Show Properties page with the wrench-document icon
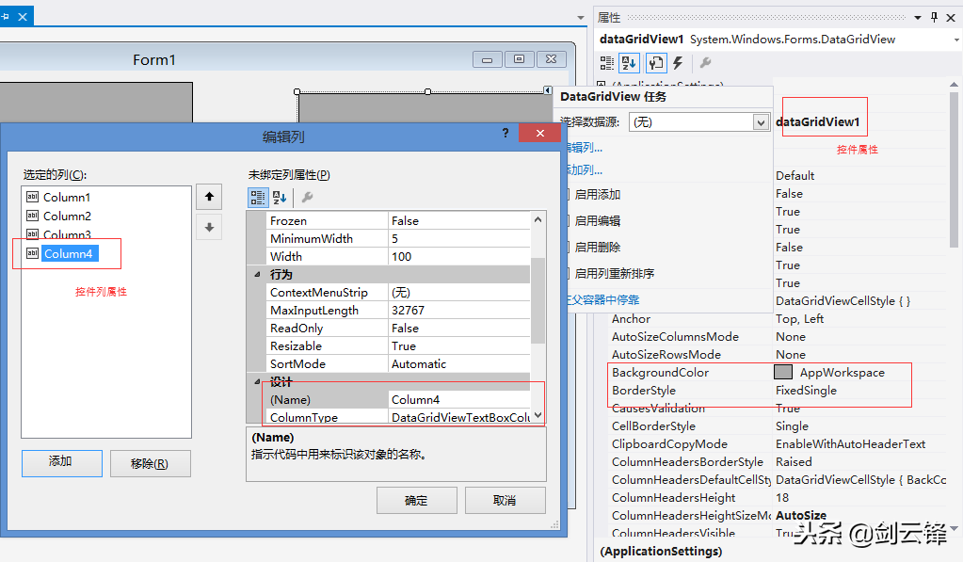The width and height of the screenshot is (963, 562). 656,63
